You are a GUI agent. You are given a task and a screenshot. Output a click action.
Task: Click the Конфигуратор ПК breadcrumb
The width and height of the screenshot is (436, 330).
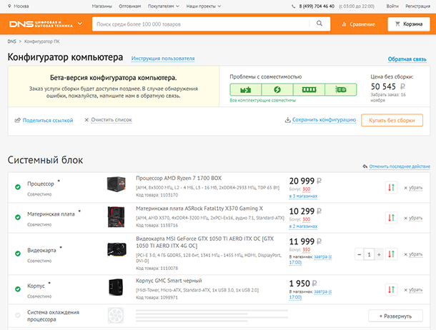42,41
